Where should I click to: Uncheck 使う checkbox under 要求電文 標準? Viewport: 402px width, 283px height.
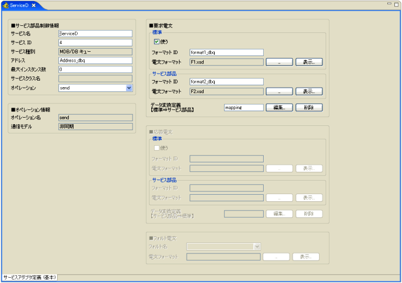(157, 42)
